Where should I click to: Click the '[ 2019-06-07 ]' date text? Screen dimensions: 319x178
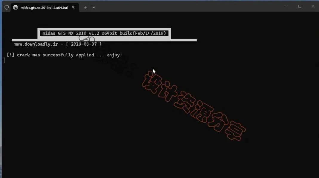click(84, 44)
